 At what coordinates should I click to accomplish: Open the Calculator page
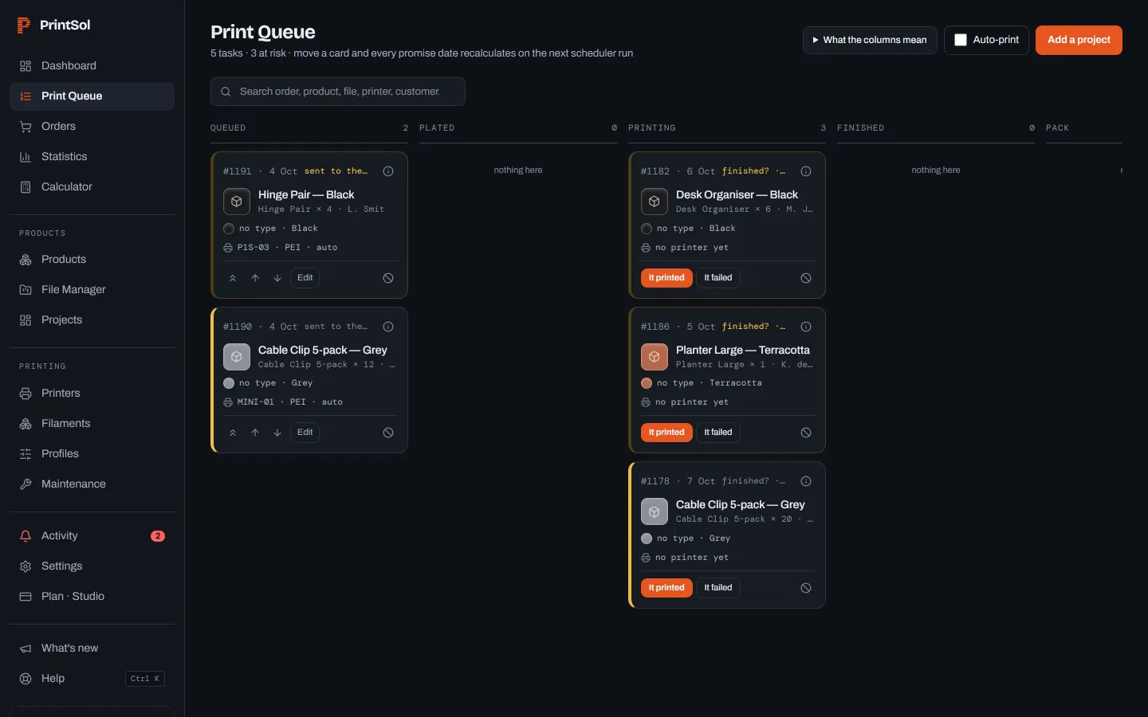coord(92,187)
